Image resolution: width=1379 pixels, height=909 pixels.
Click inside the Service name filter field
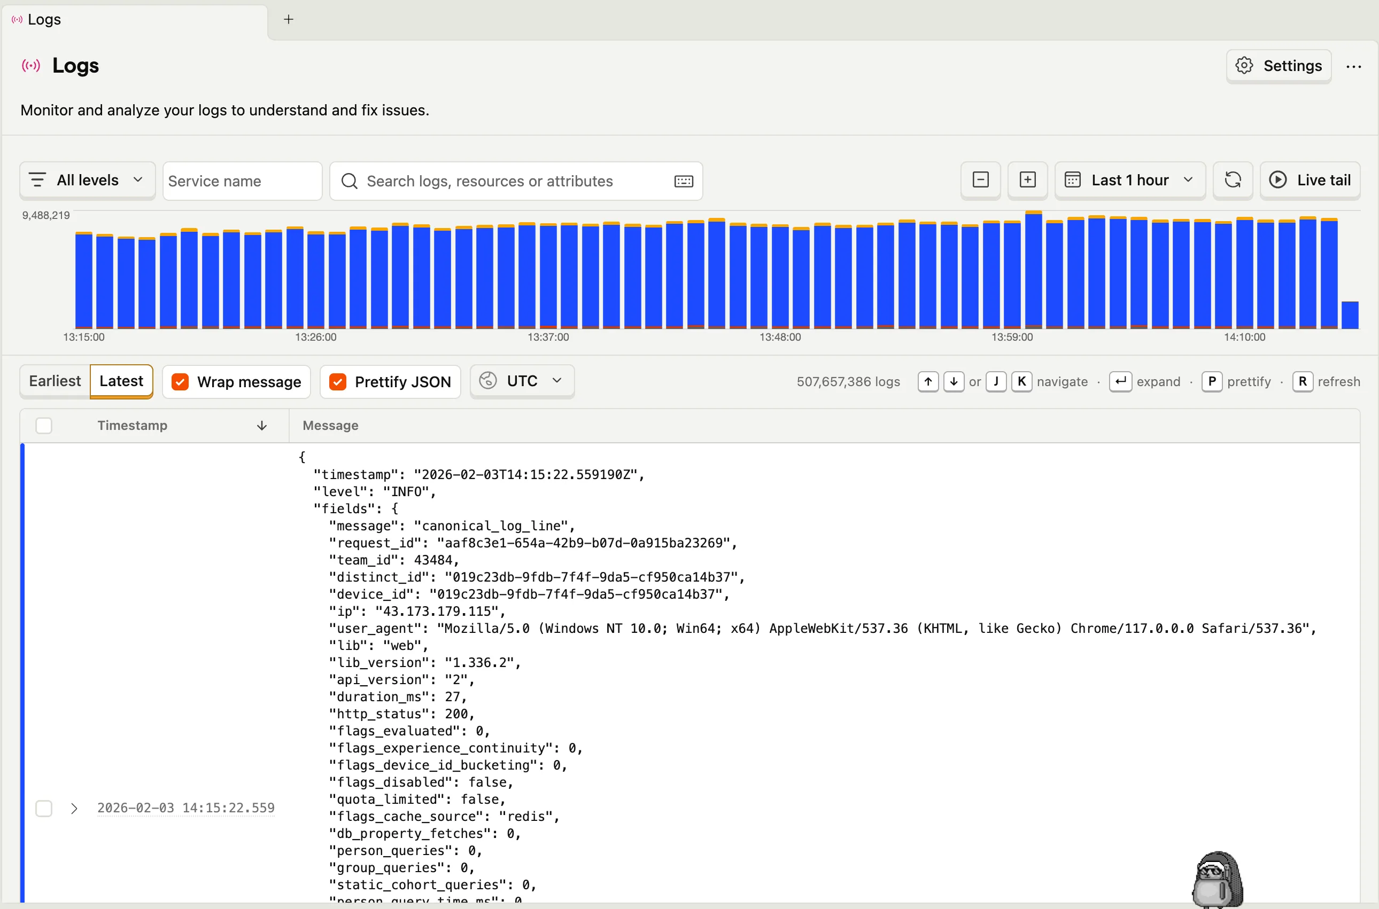click(x=242, y=181)
